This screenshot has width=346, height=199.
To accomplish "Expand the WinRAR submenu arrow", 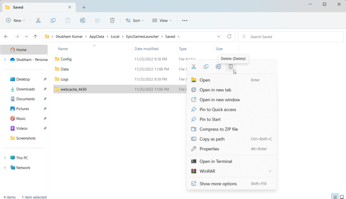I will [x=270, y=171].
